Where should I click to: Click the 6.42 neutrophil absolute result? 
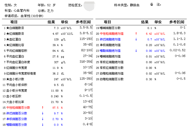[x=149, y=34]
